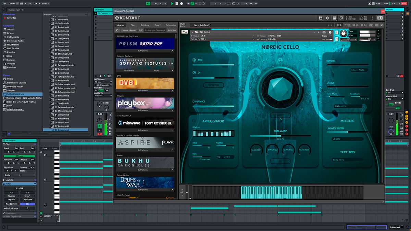Image resolution: width=411 pixels, height=231 pixels.
Task: Click the Randomize button
Action: tap(11, 204)
